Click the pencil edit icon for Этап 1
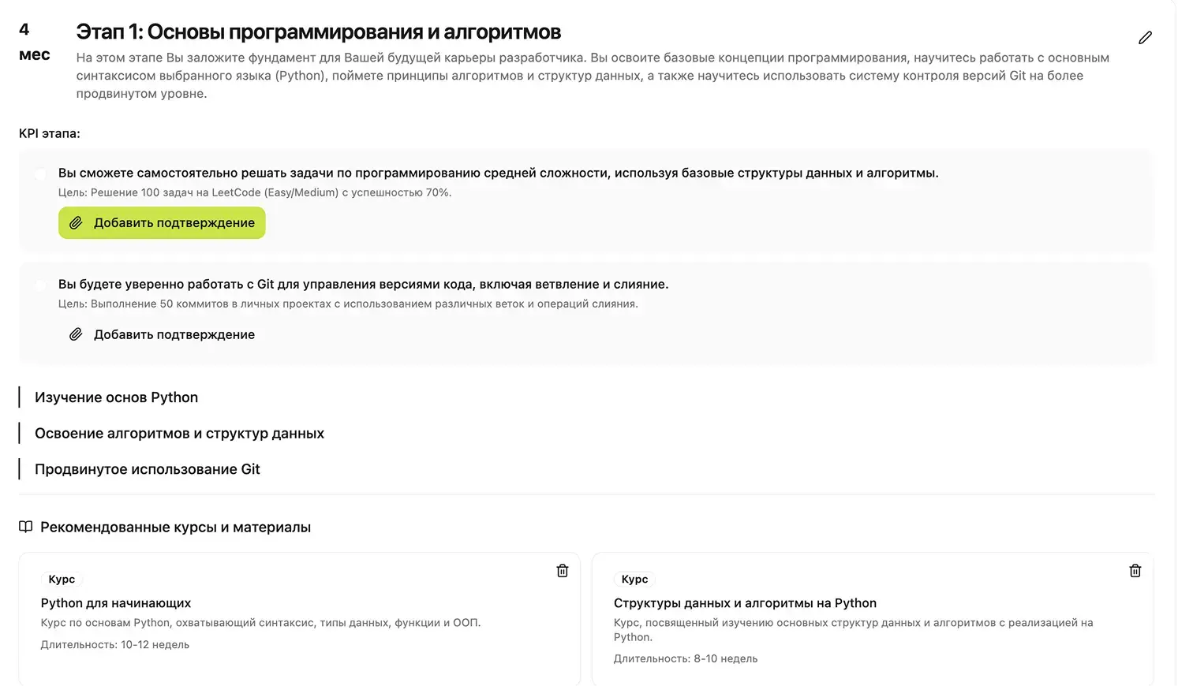This screenshot has width=1178, height=686. [1145, 38]
